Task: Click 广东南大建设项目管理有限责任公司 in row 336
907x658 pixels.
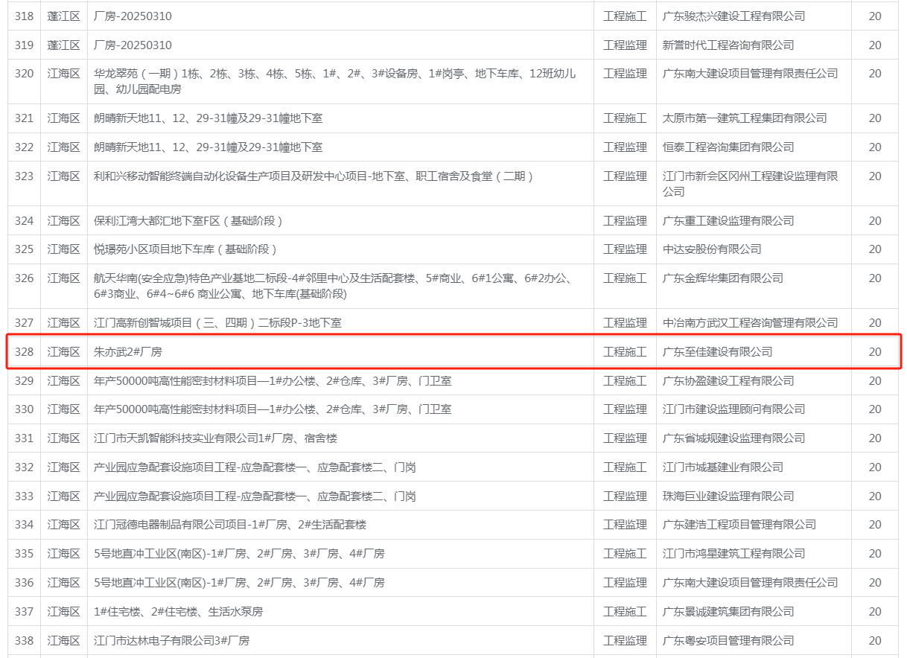Action: pos(750,582)
